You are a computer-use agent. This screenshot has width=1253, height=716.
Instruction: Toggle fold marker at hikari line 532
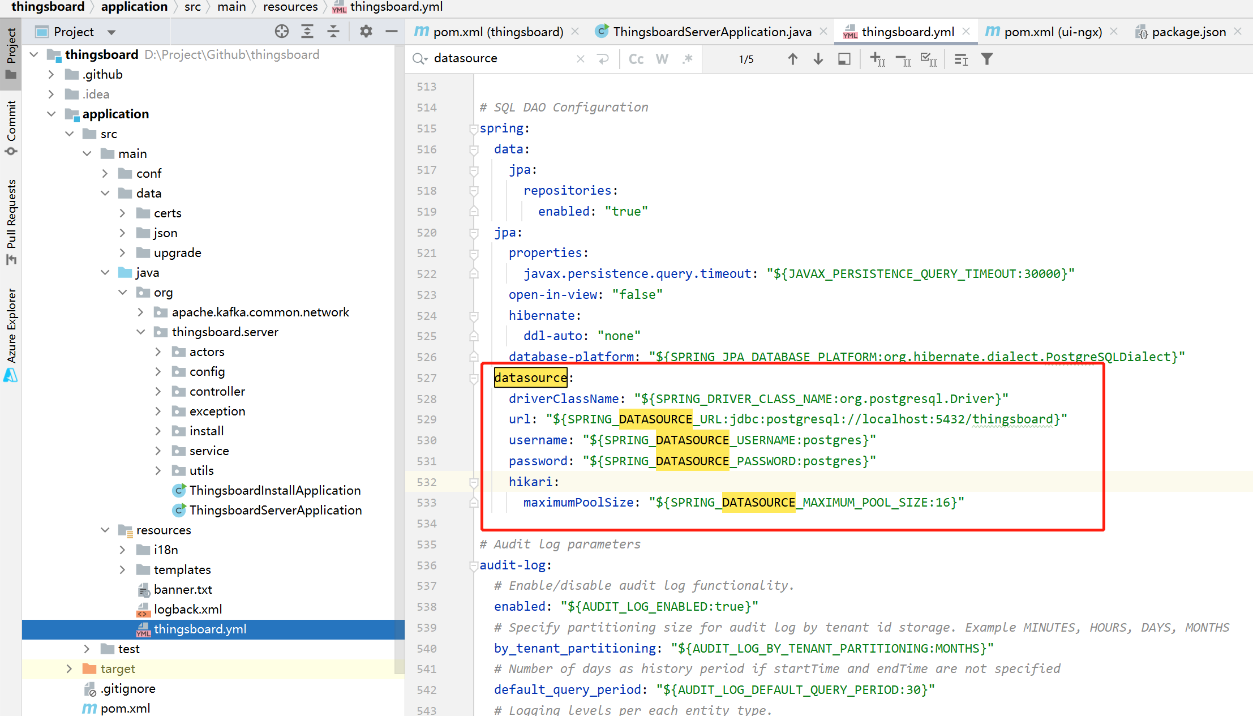474,483
